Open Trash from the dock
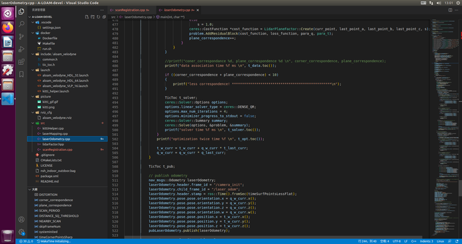This screenshot has height=244, width=462. click(x=8, y=236)
